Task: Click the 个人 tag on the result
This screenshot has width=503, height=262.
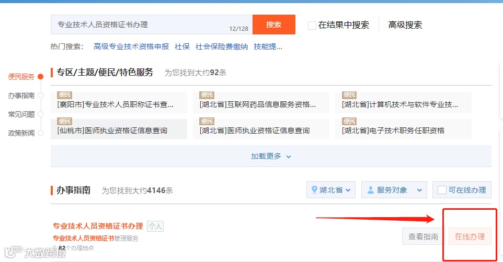Action: 155,227
